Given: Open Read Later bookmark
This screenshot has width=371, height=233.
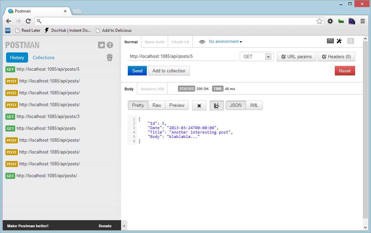Looking at the screenshot, I should [x=28, y=30].
